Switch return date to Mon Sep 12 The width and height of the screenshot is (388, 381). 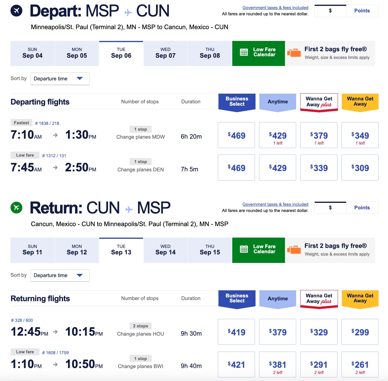coord(77,250)
